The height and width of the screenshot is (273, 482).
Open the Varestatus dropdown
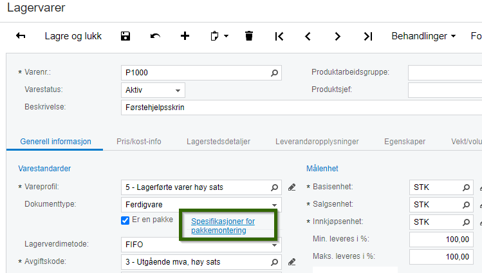[178, 90]
